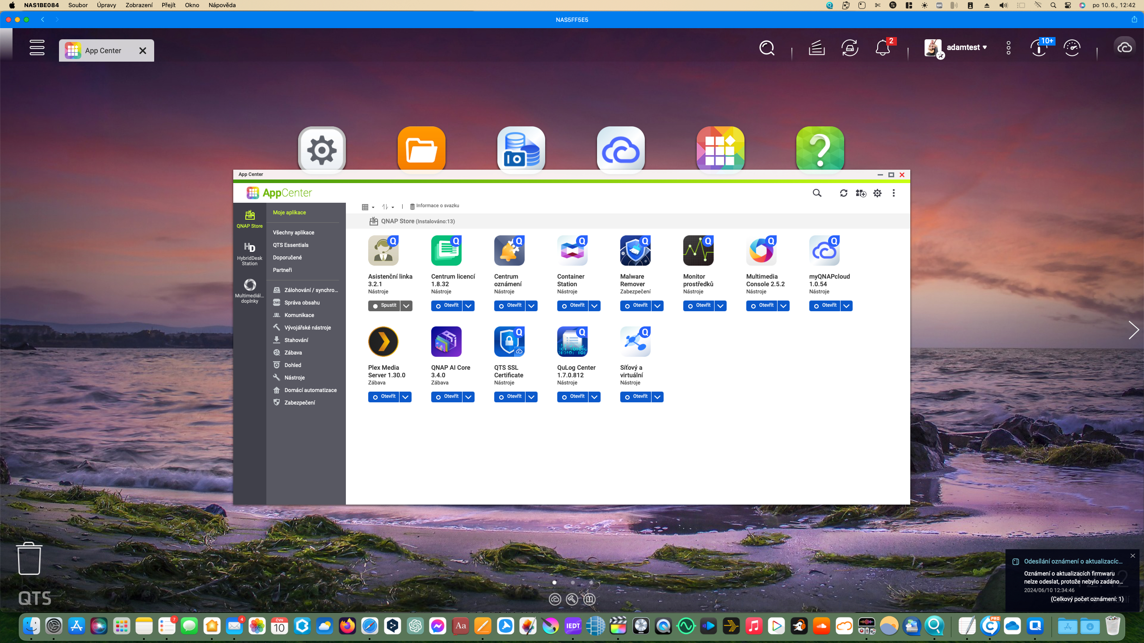Expand dropdown next to Asistenční linka Spustit
This screenshot has width=1144, height=643.
(x=406, y=306)
